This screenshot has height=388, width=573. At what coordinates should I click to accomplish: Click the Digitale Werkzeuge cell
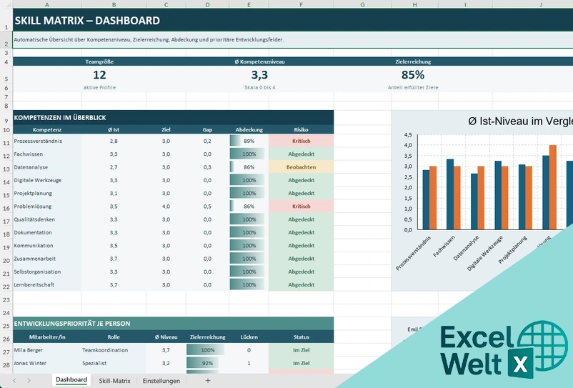click(x=46, y=180)
